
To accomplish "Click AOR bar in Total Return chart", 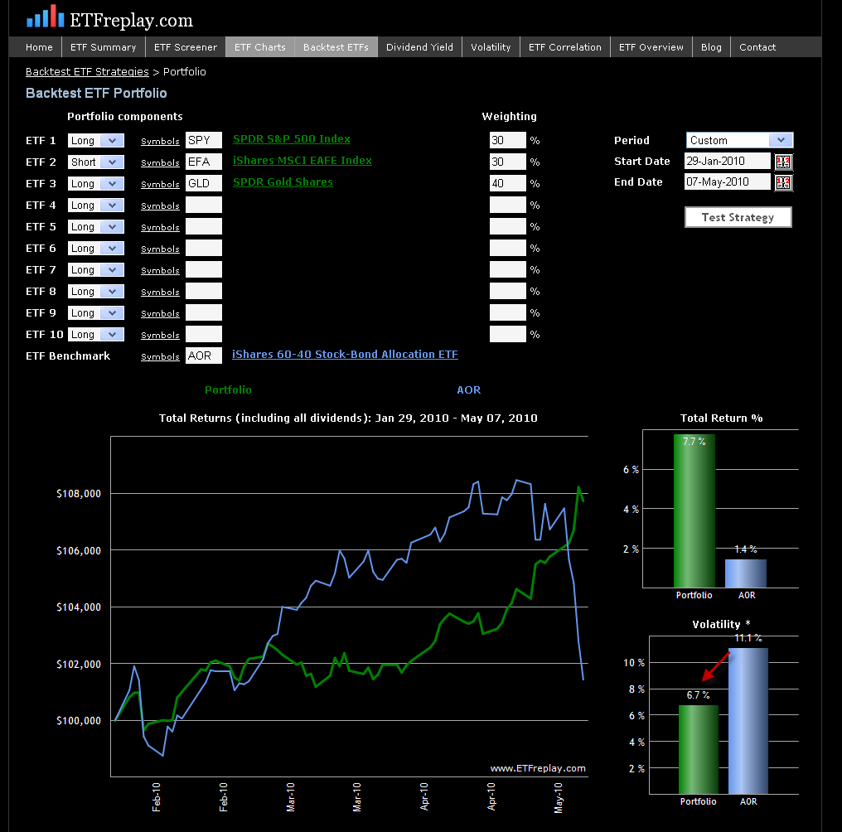I will (745, 573).
